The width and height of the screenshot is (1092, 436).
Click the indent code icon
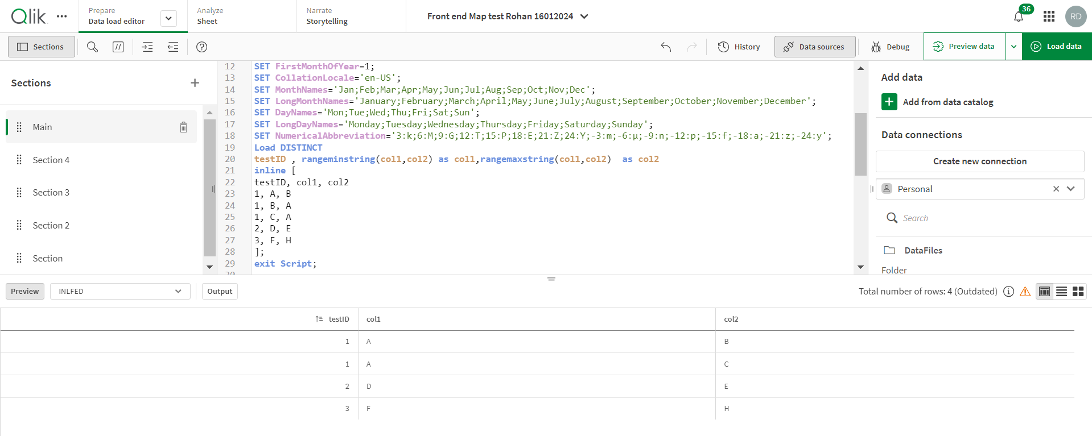coord(147,47)
